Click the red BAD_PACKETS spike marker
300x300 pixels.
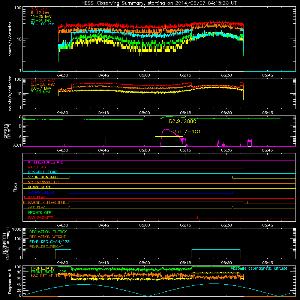[x=198, y=217]
